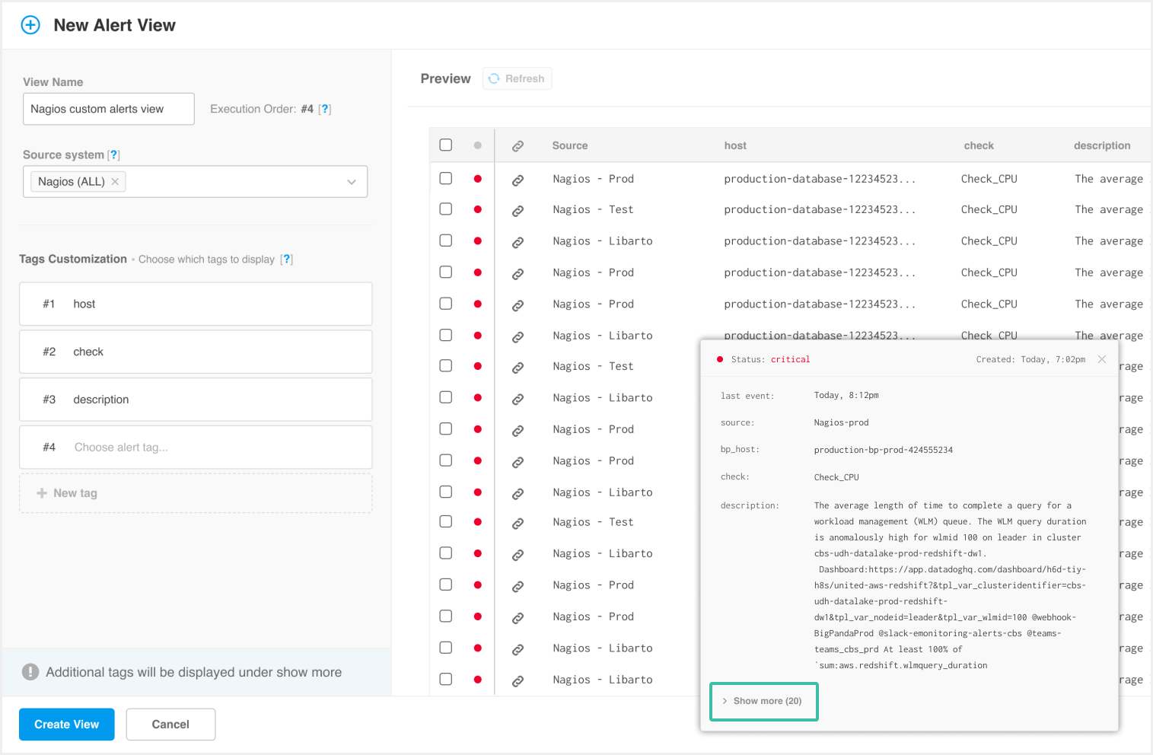
Task: Select the last Nagios - Libarto row checkbox
Action: coord(446,679)
